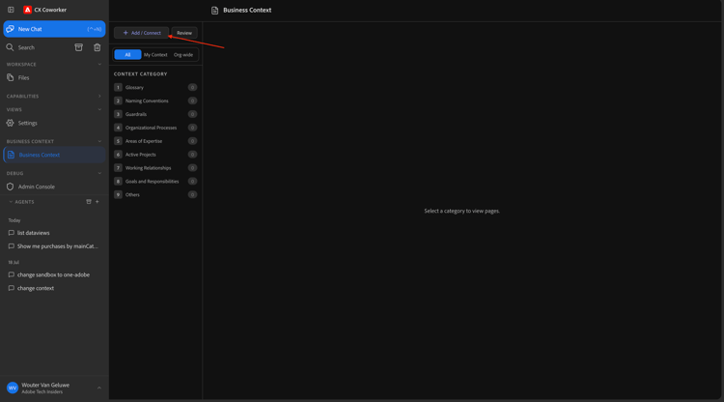Viewport: 724px width, 402px height.
Task: Click the New Chat bubble icon
Action: point(11,29)
